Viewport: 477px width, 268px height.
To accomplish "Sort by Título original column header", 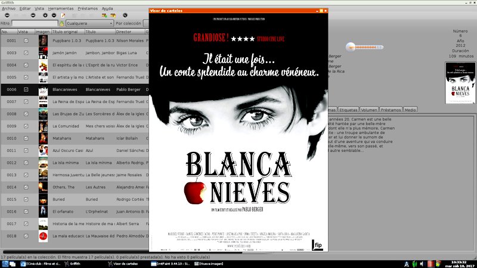I will (68, 32).
